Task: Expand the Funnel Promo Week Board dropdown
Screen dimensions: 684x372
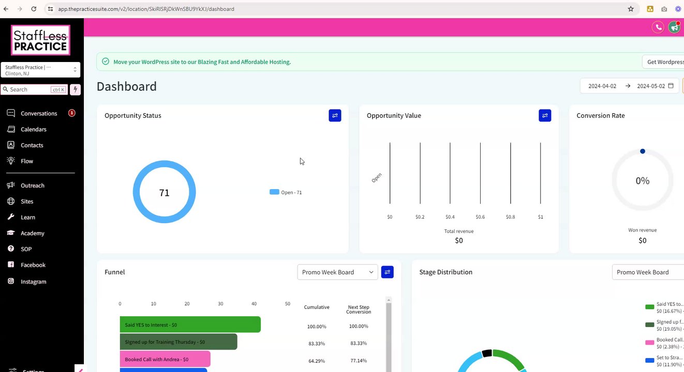Action: [338, 272]
